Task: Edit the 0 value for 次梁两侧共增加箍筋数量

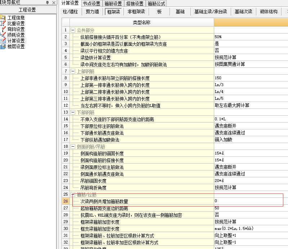Action: (251, 201)
